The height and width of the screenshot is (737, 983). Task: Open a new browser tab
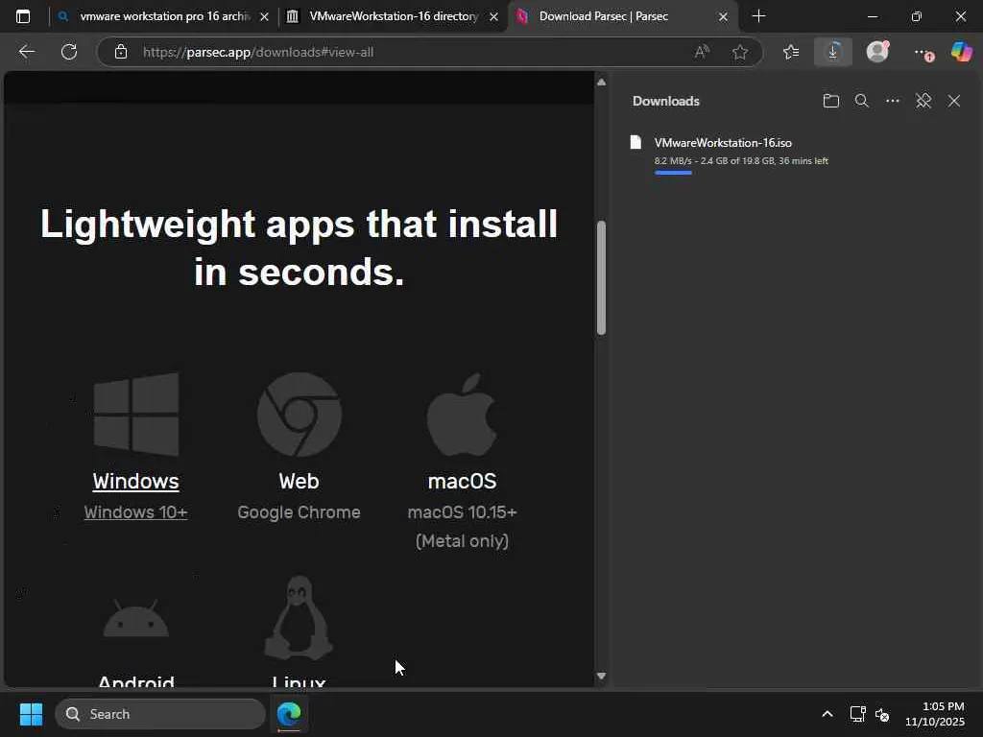(758, 16)
